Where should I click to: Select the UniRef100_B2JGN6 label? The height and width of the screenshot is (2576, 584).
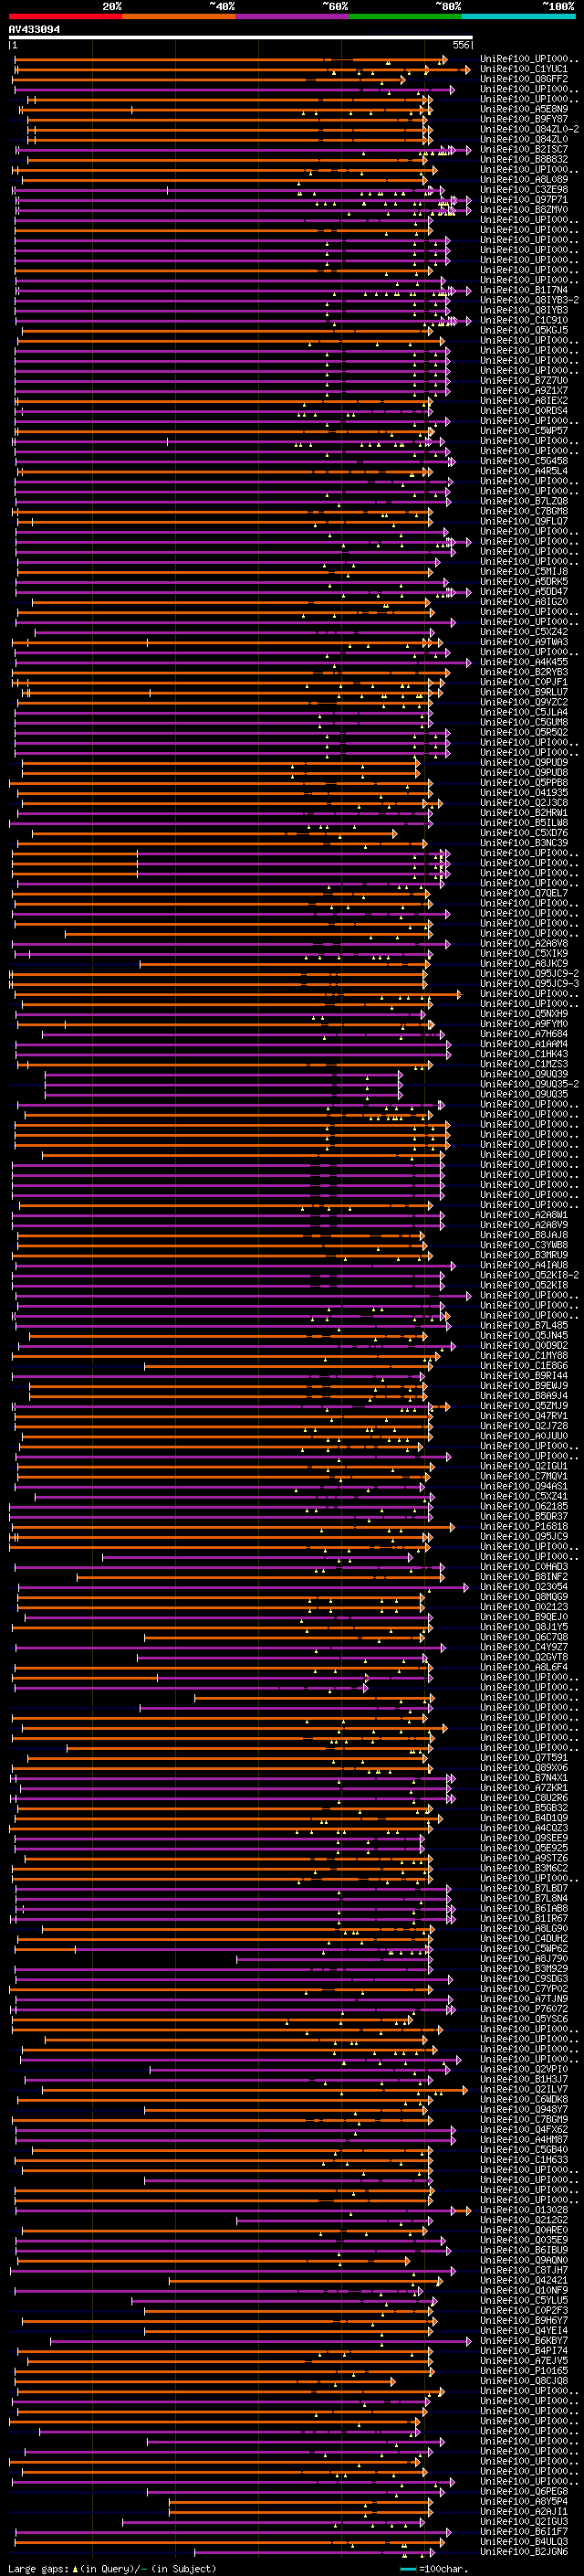point(524,2550)
